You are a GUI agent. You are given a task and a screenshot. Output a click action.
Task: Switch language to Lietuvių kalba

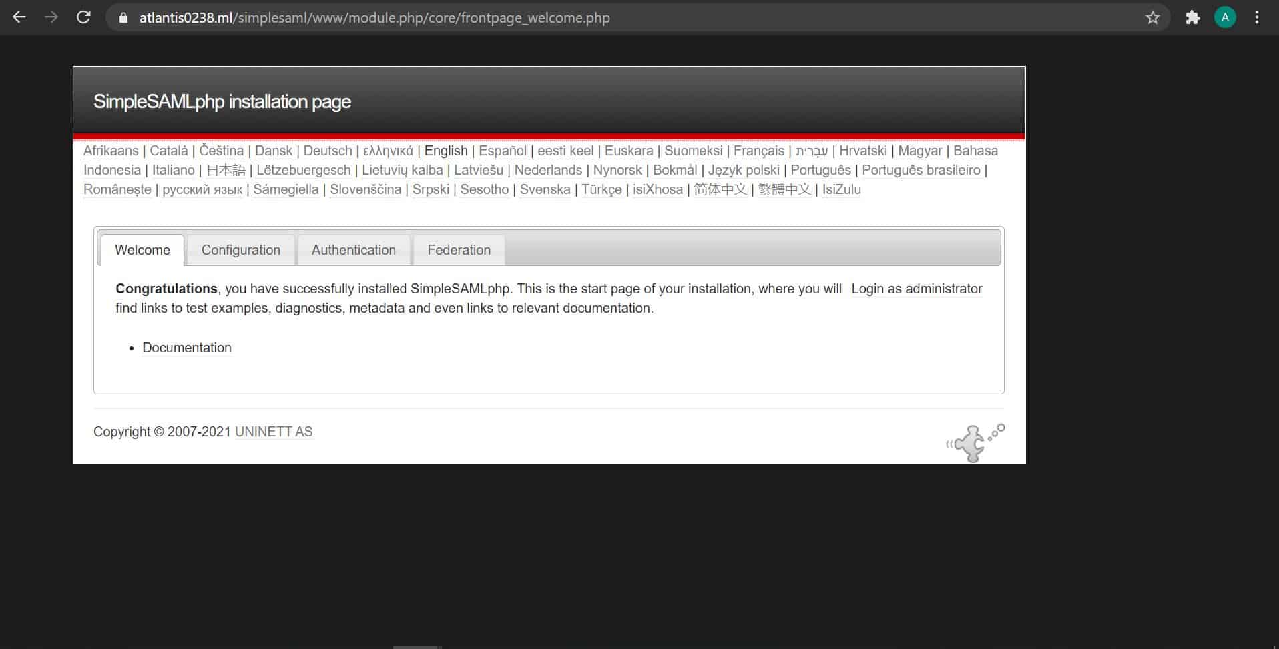[403, 170]
